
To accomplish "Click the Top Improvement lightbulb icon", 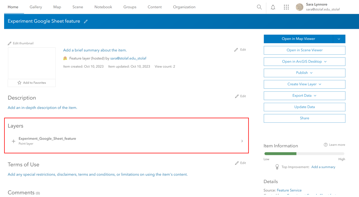I will [277, 167].
